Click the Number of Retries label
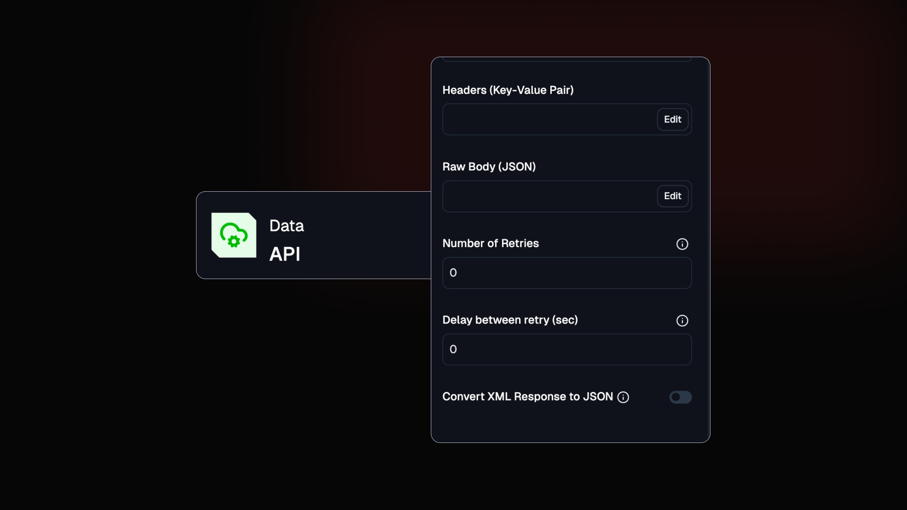Image resolution: width=907 pixels, height=510 pixels. pyautogui.click(x=490, y=243)
